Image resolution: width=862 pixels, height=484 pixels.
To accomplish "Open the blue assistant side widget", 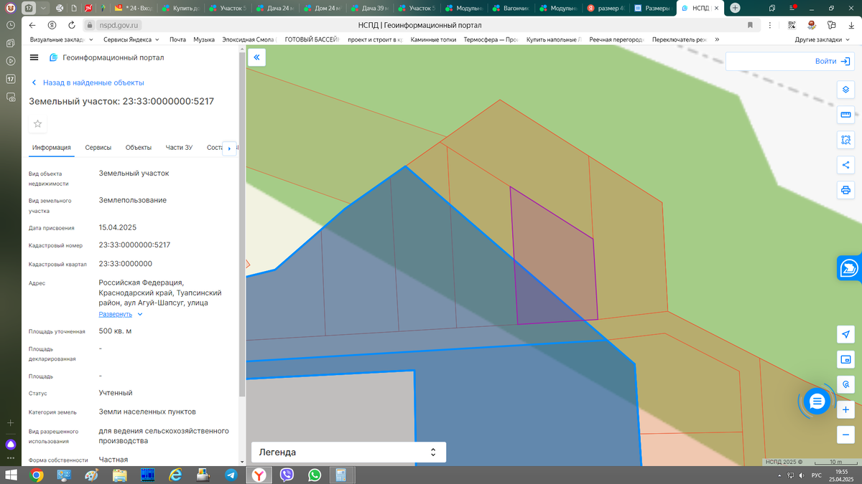I will [x=849, y=268].
